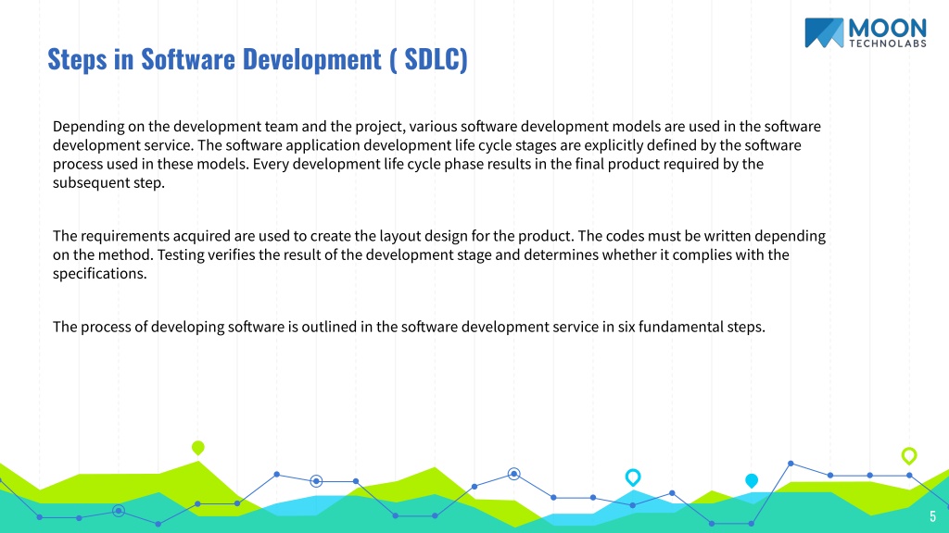The width and height of the screenshot is (949, 533).
Task: Click the slide number 5
Action: (x=932, y=516)
